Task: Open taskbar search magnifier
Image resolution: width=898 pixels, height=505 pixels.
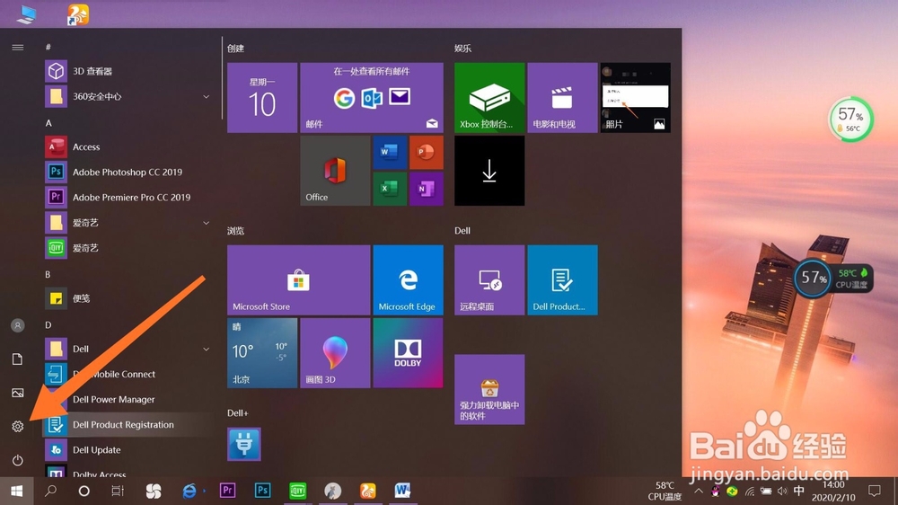Action: click(x=50, y=491)
